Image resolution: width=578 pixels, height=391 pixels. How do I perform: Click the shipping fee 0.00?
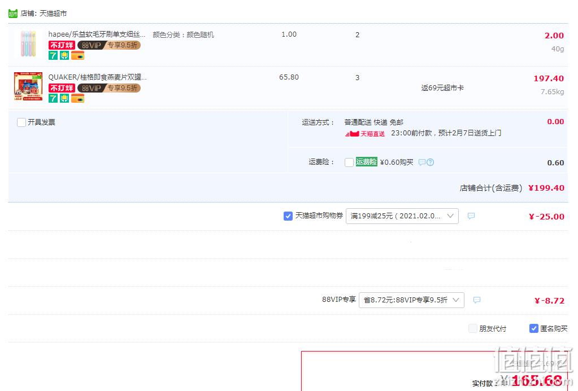(555, 122)
